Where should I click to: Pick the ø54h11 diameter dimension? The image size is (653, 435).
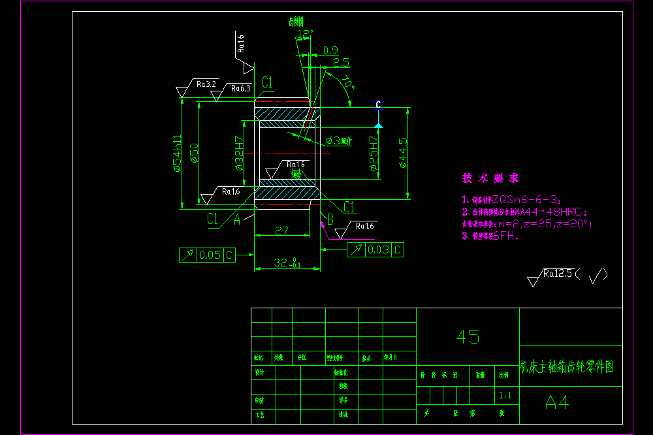click(x=178, y=153)
